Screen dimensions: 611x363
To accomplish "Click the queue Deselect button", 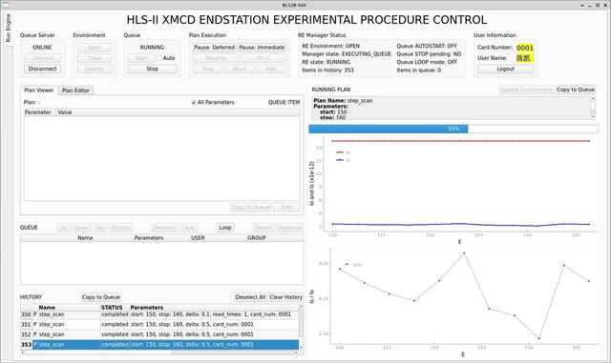I will coord(164,228).
